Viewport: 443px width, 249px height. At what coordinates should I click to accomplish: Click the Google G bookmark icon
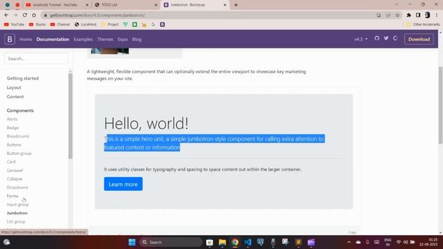tap(153, 25)
